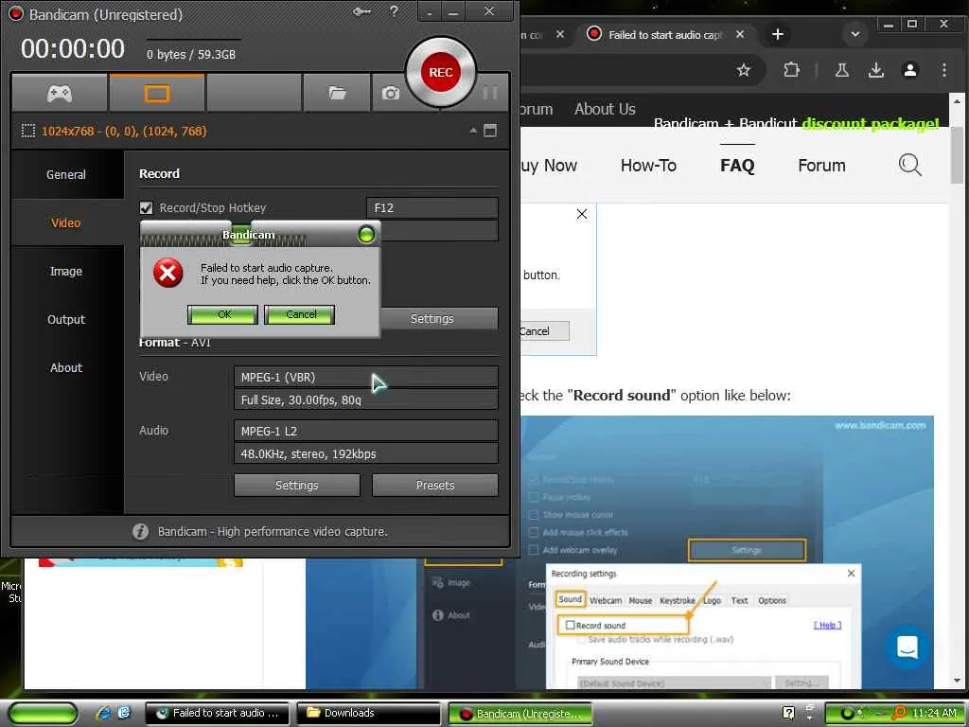The height and width of the screenshot is (727, 969).
Task: Click the MPEG-1 (VBR) video codec field
Action: pyautogui.click(x=366, y=377)
